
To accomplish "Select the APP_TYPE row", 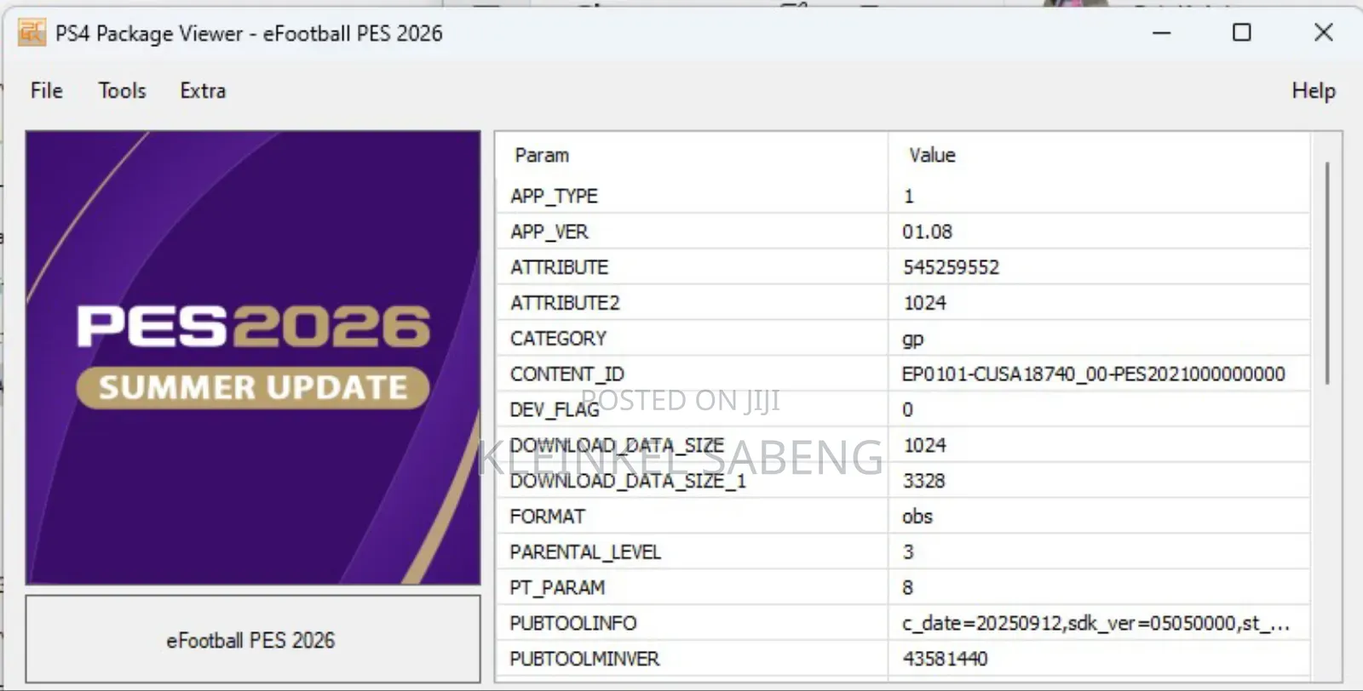I will [x=903, y=196].
